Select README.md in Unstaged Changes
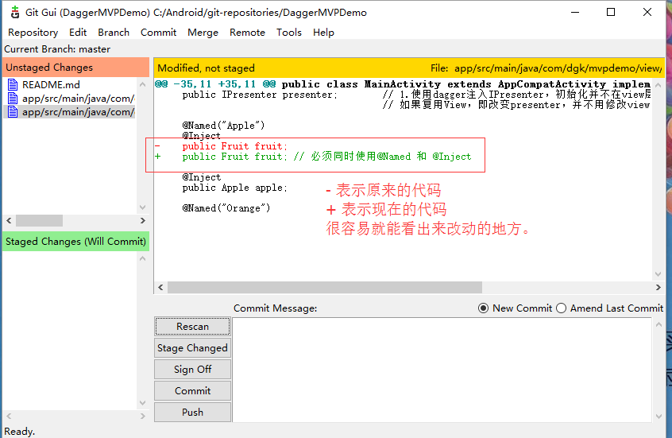The height and width of the screenshot is (438, 672). coord(51,84)
